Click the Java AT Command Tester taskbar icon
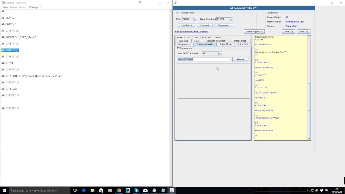345x194 pixels. tap(172, 190)
